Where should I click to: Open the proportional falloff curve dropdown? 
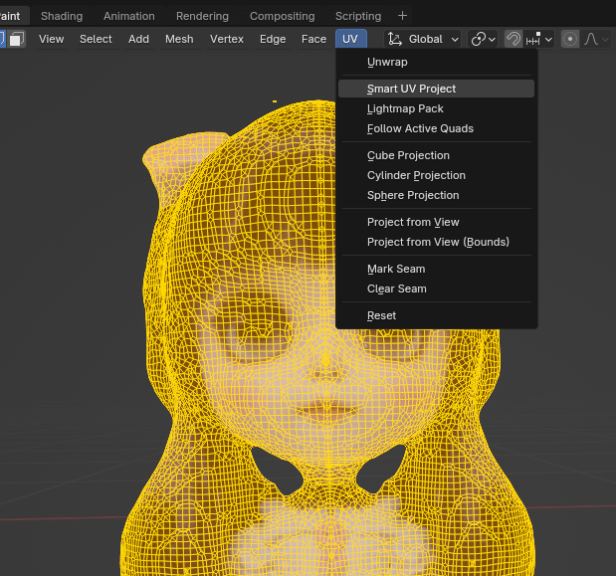596,39
